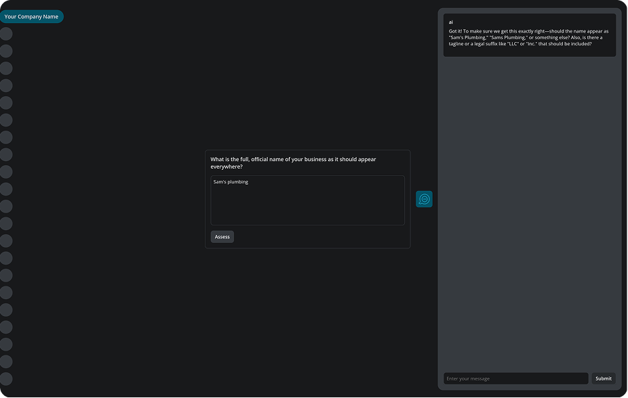Open the second gray step circle in sidebar
This screenshot has width=628, height=398.
point(6,51)
